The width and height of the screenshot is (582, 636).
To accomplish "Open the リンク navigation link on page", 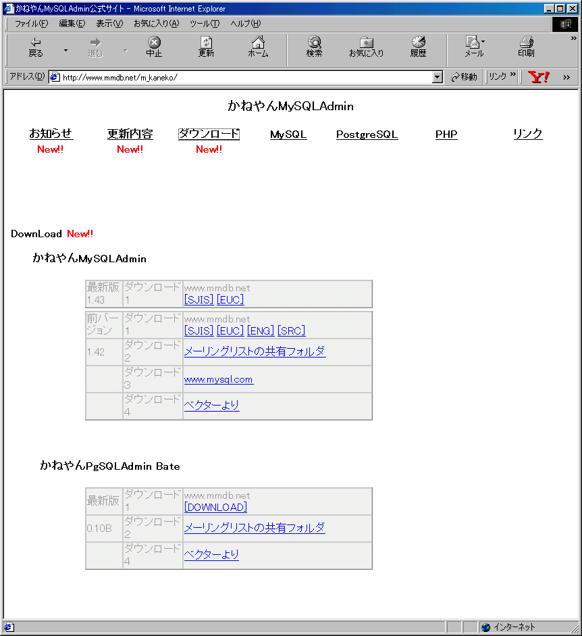I will click(x=528, y=133).
